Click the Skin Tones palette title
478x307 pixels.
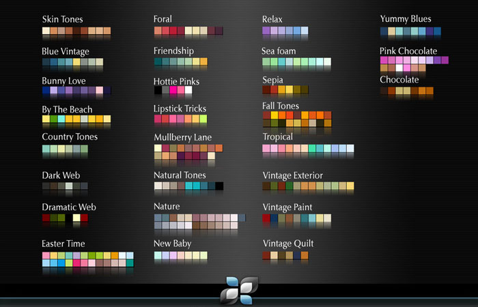point(63,19)
